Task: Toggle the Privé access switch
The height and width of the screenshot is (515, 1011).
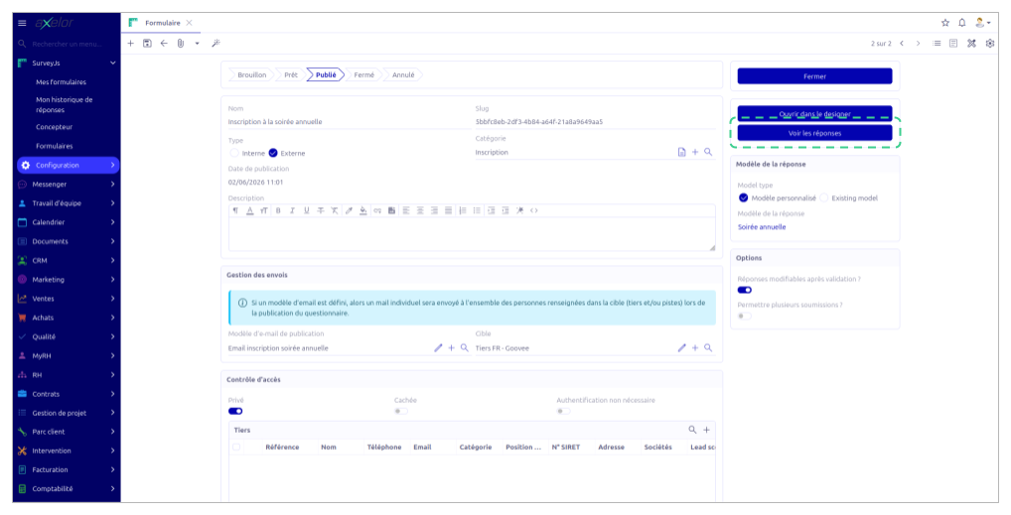Action: (235, 411)
